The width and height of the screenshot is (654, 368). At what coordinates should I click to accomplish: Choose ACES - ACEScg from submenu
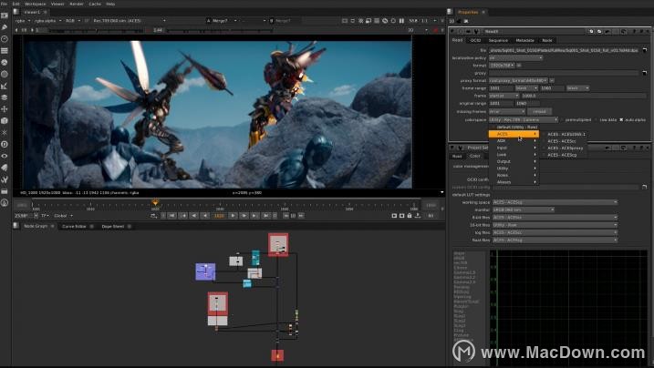(561, 155)
